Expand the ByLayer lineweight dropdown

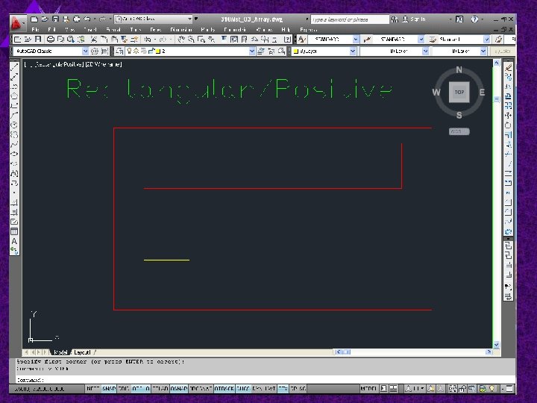tap(483, 51)
